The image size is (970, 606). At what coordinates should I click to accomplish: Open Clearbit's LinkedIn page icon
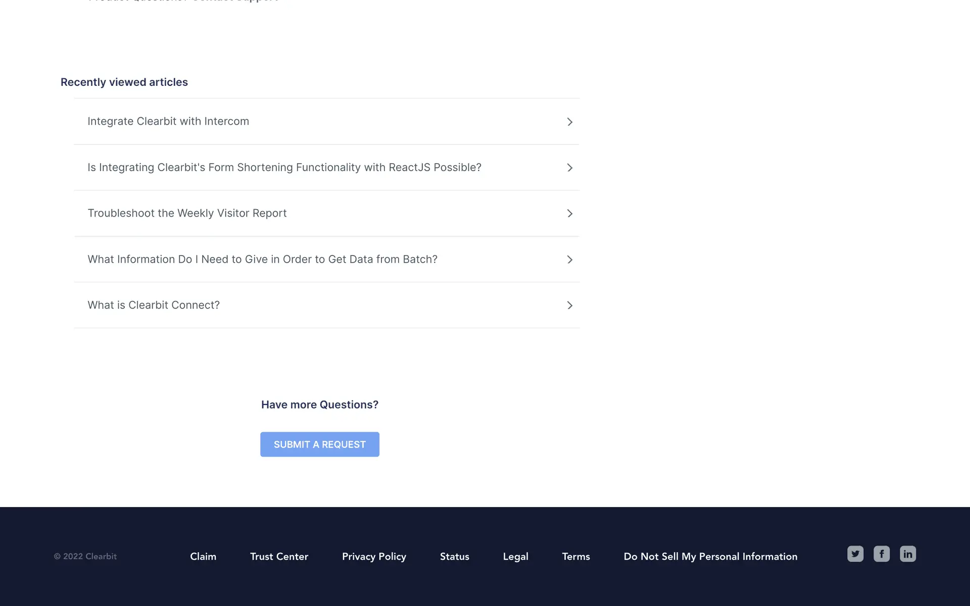908,554
